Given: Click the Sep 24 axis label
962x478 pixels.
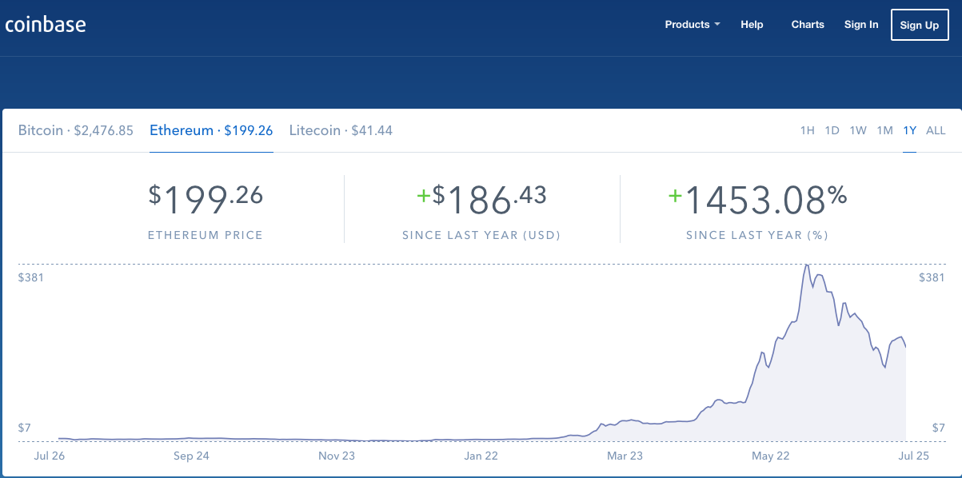Looking at the screenshot, I should coord(191,456).
